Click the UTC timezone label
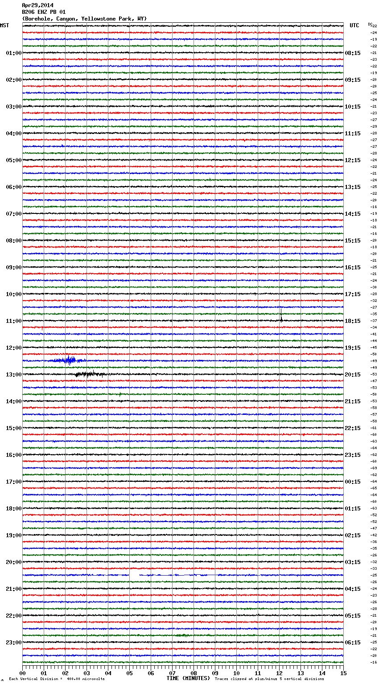The width and height of the screenshot is (379, 685). tap(354, 25)
